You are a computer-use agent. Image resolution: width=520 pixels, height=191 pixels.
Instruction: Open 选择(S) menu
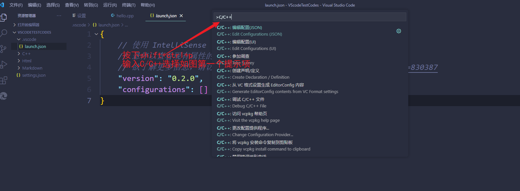tap(53, 5)
